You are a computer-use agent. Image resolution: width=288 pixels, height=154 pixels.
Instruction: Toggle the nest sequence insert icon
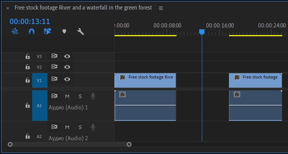15,32
